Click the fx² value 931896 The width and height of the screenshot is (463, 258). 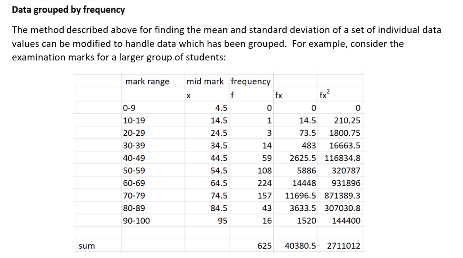tap(346, 183)
